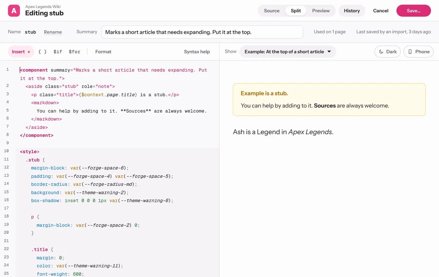Click the bold "Sources" word in preview

pyautogui.click(x=325, y=106)
